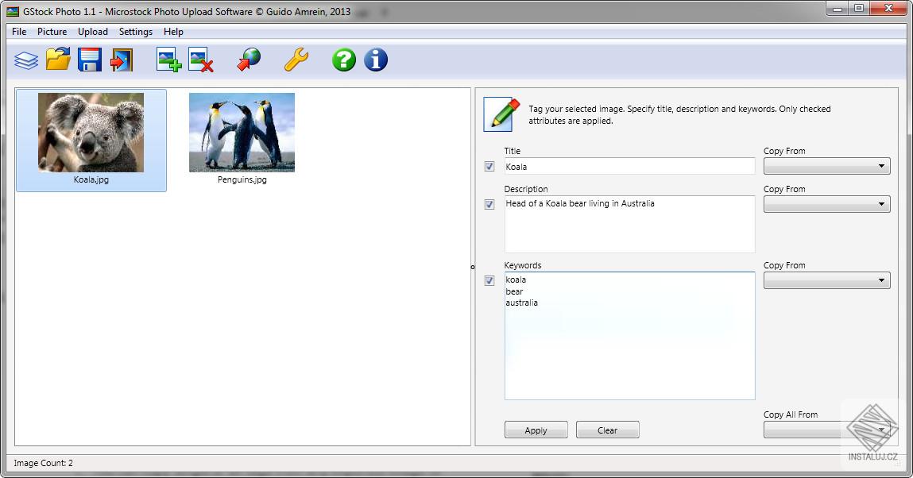
Task: Open the Title Copy From dropdown
Action: pos(827,166)
